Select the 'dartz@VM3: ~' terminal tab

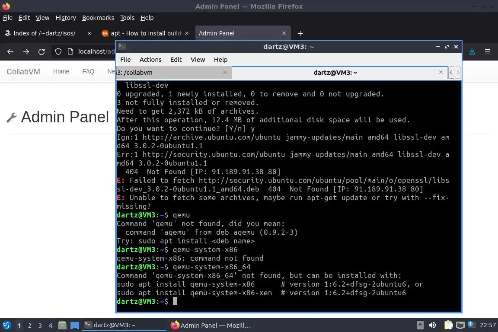click(340, 73)
